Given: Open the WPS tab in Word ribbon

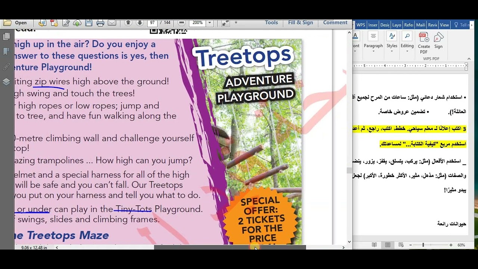Looking at the screenshot, I should (x=361, y=25).
